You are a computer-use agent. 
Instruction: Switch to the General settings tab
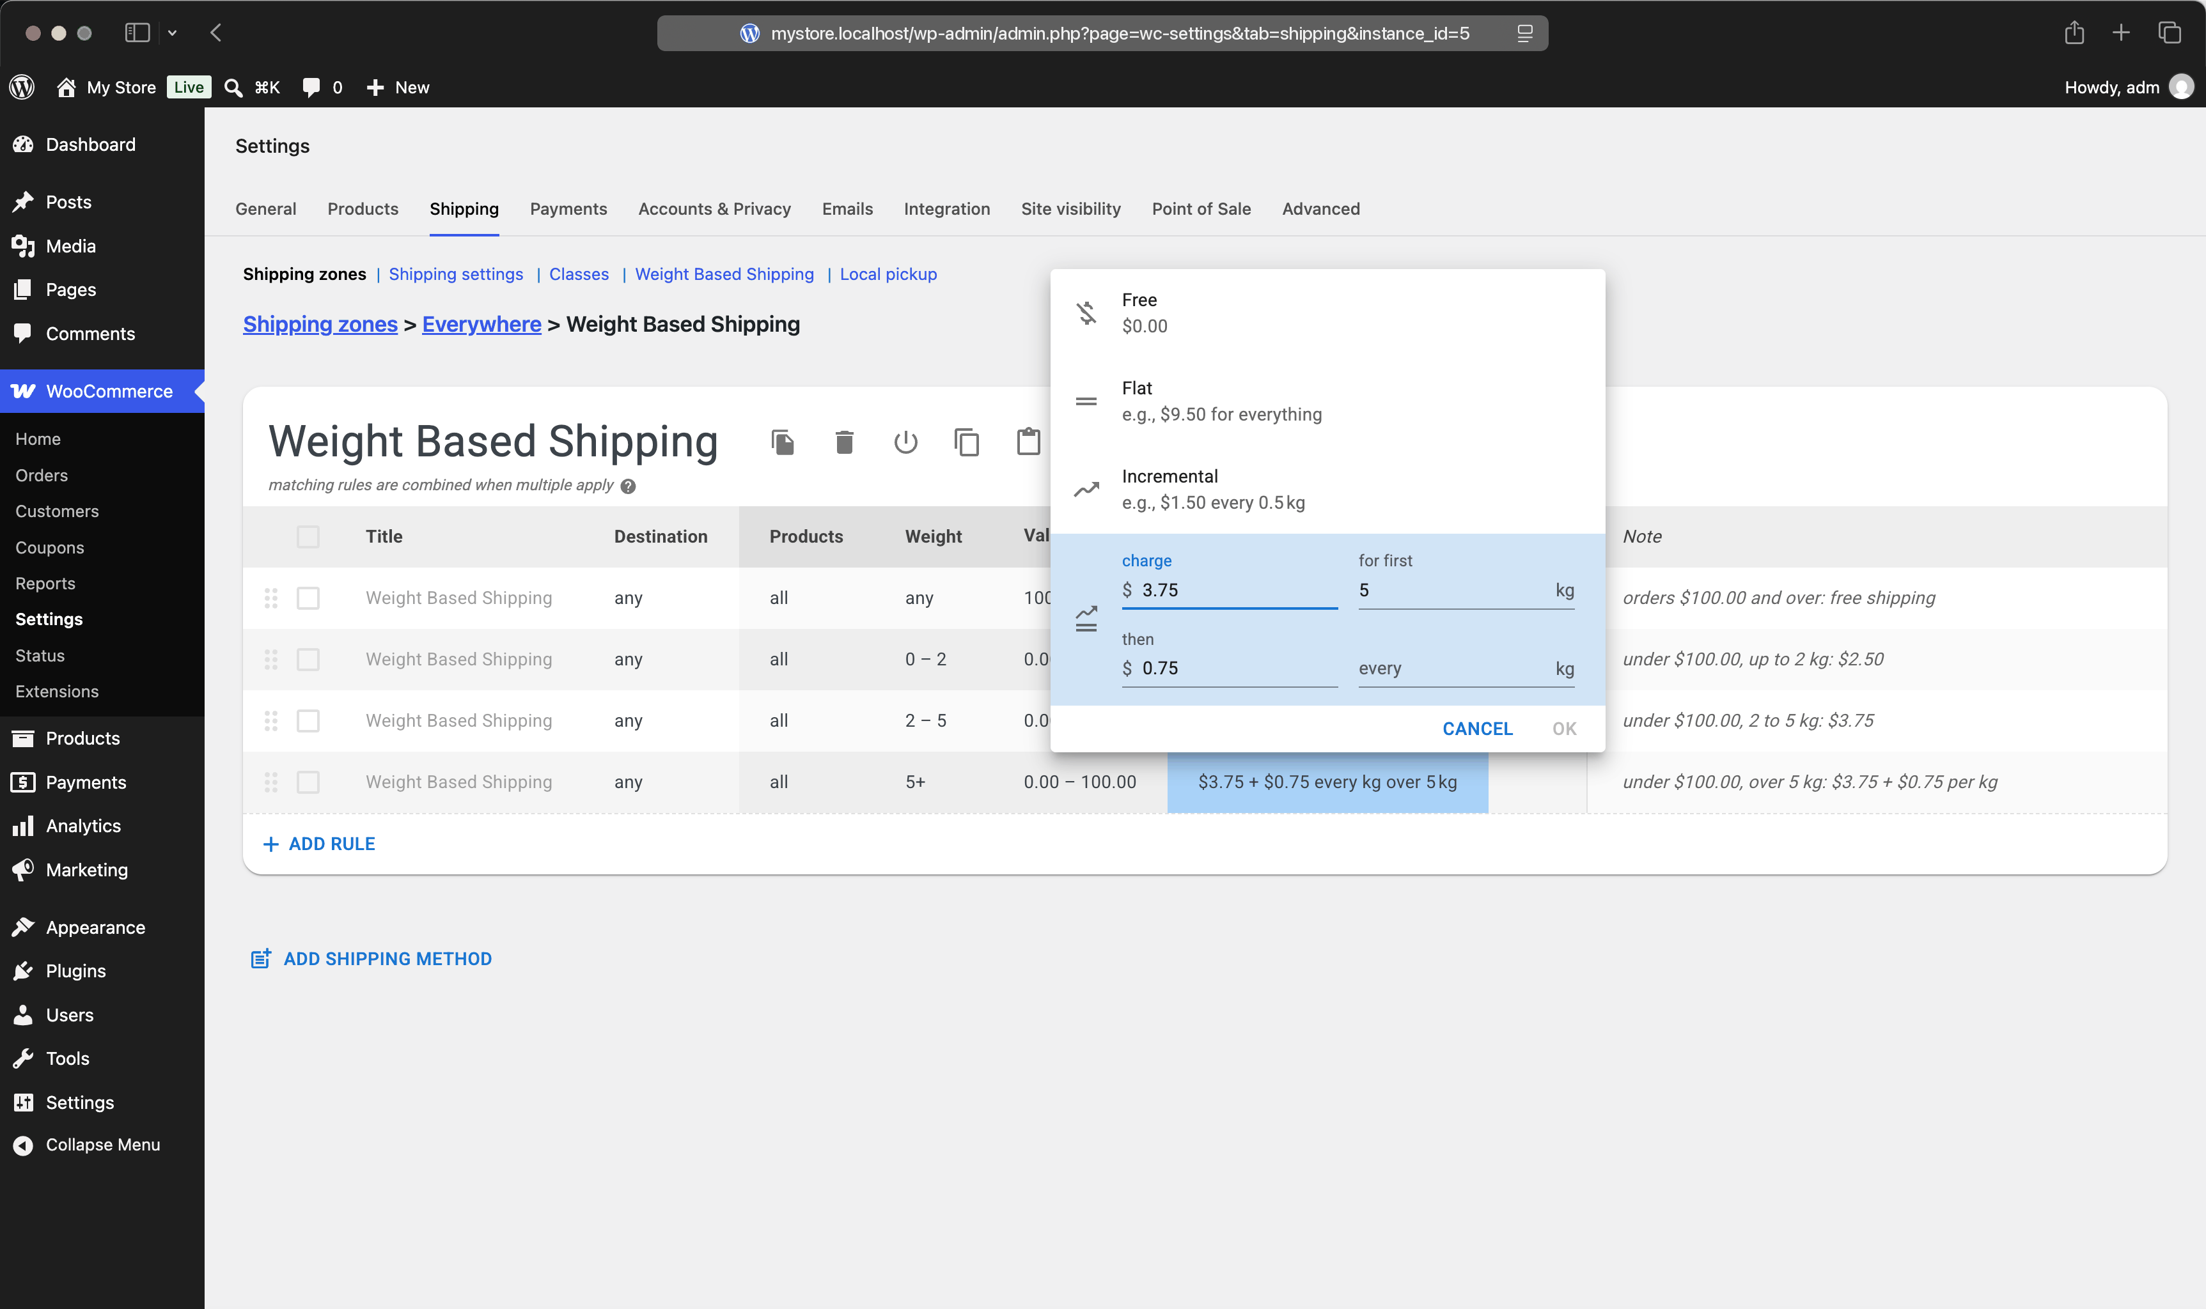click(x=265, y=209)
